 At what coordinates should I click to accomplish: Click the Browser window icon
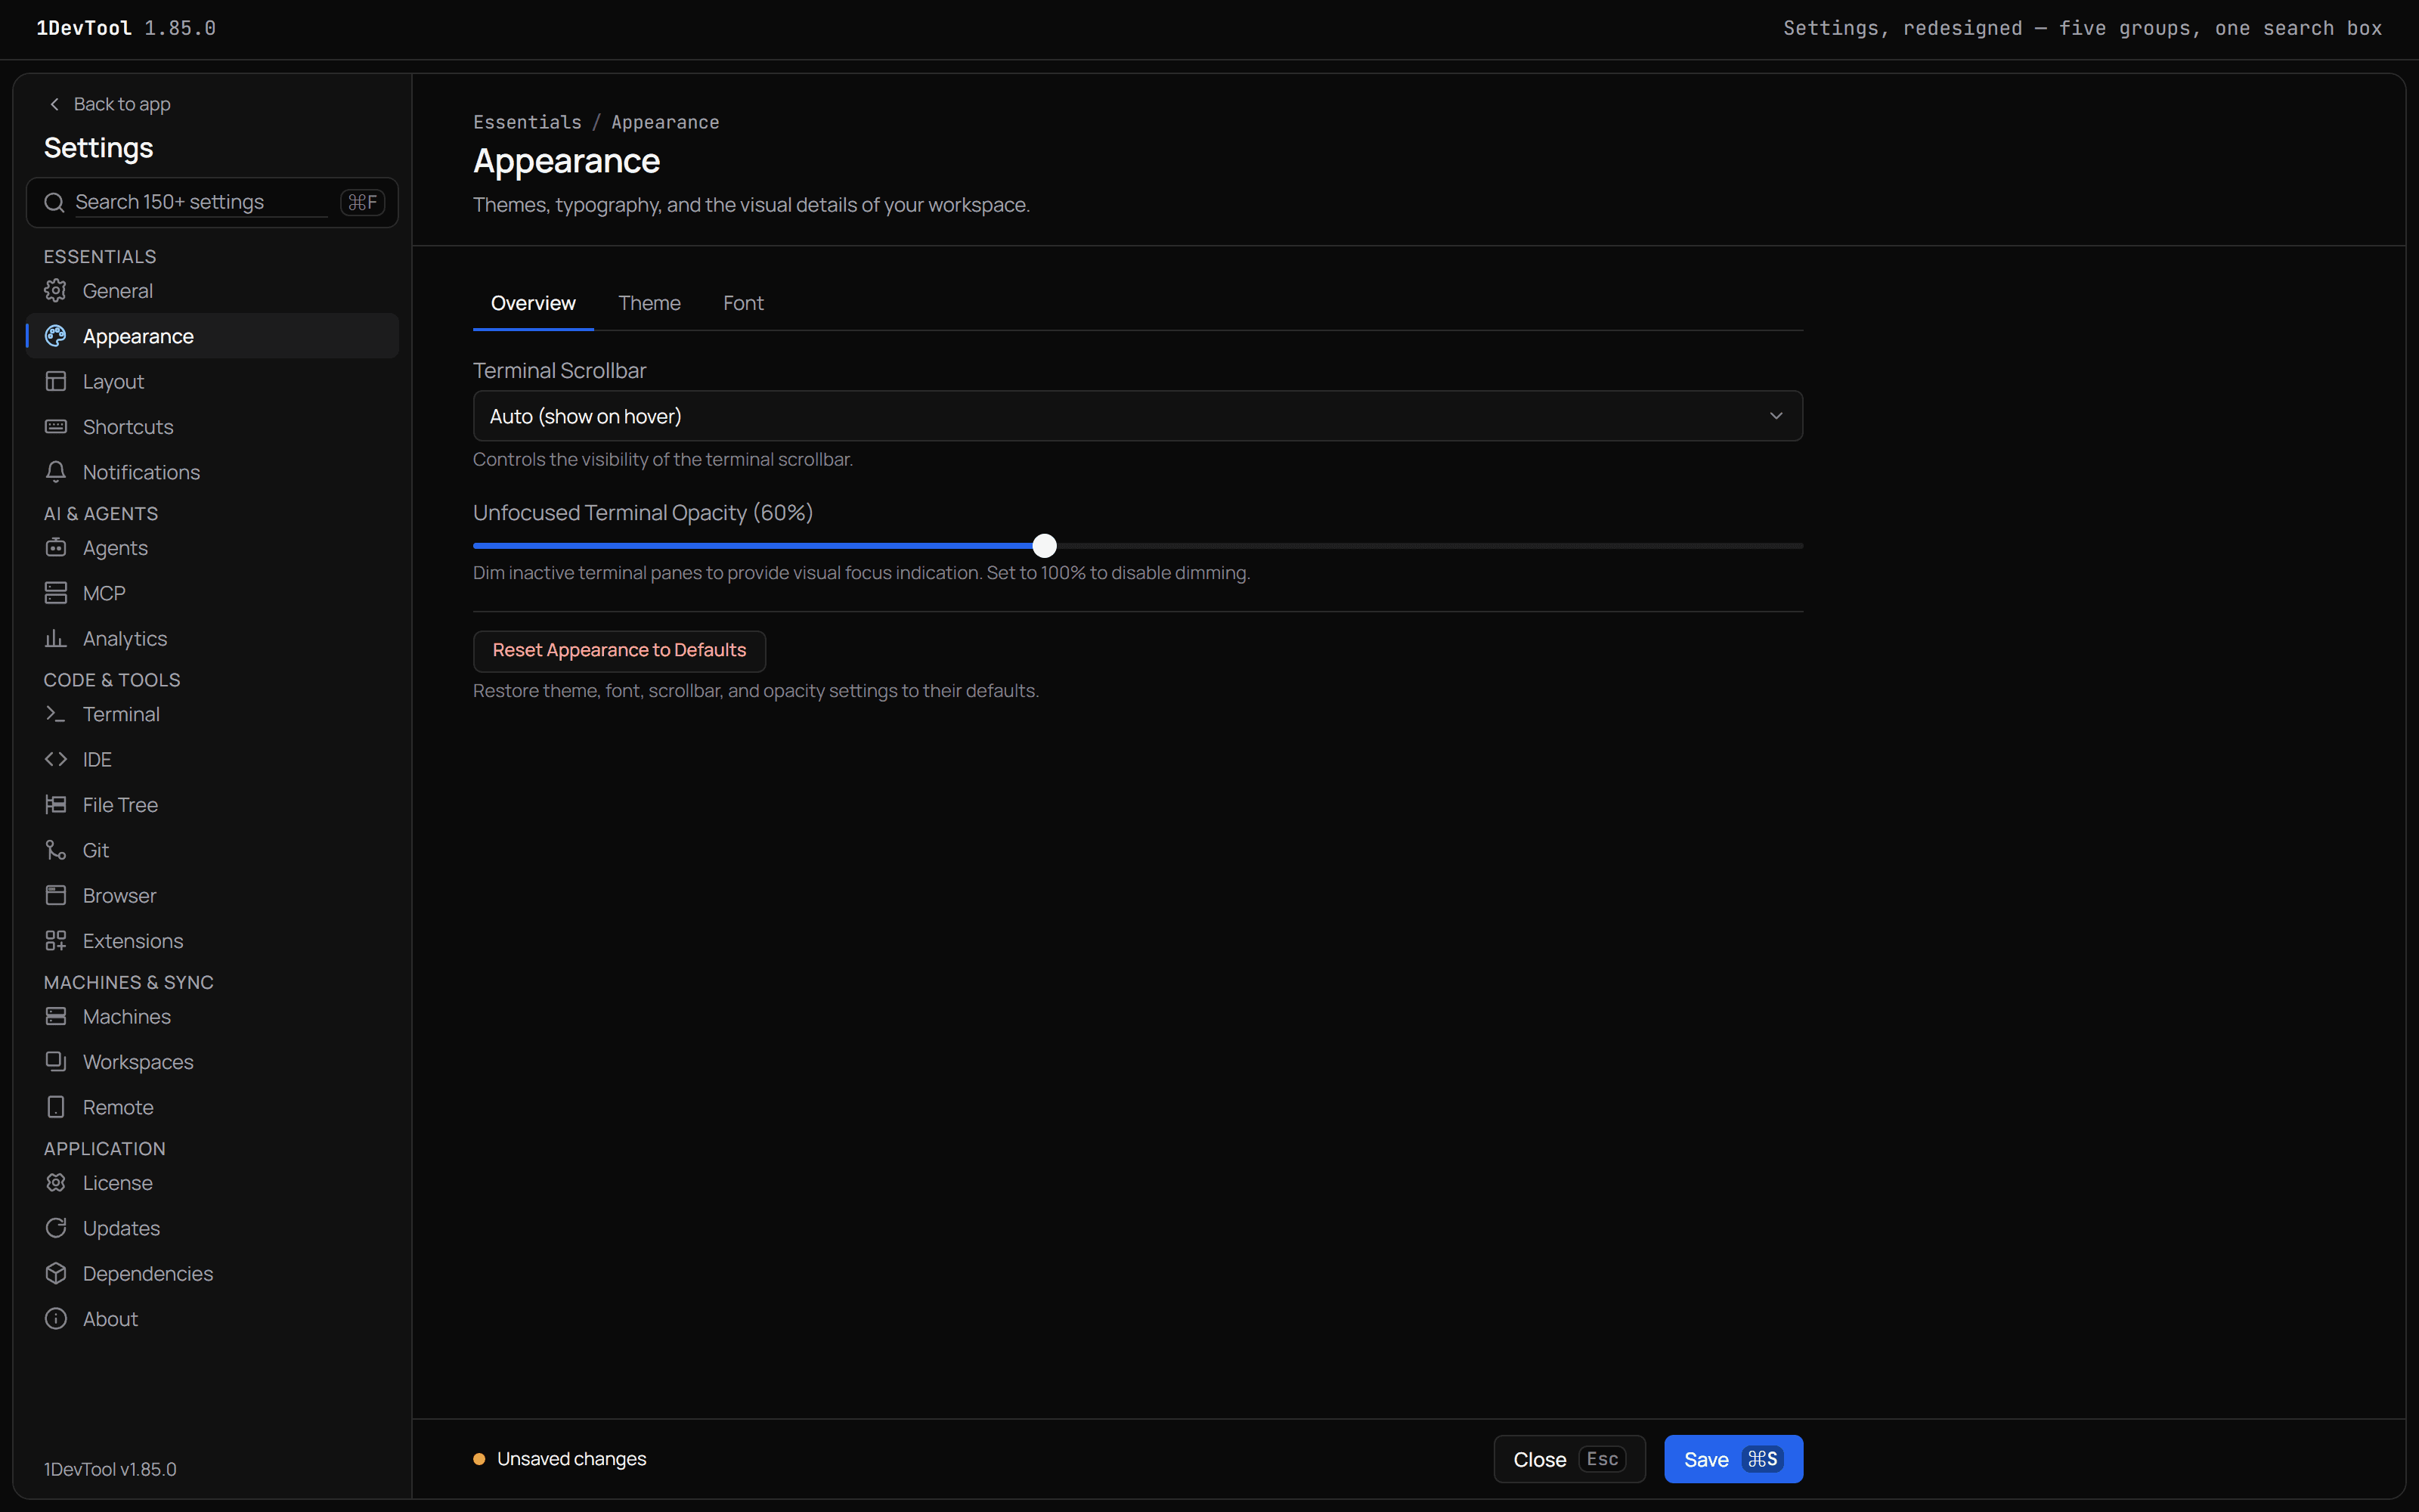(x=56, y=896)
